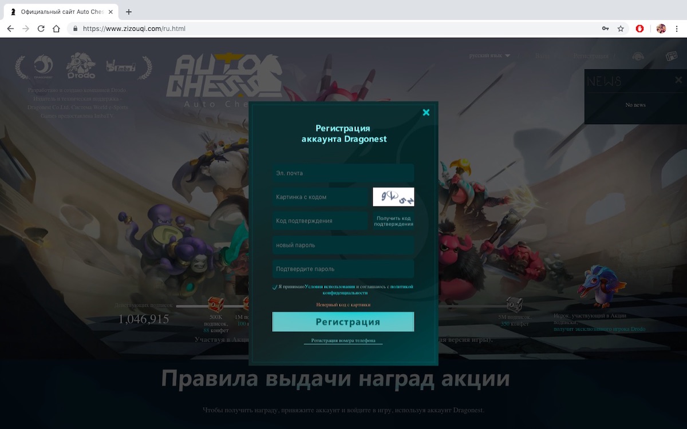Click the Правила выдачи наград акции heading
Viewport: 687px width, 429px height.
(335, 379)
